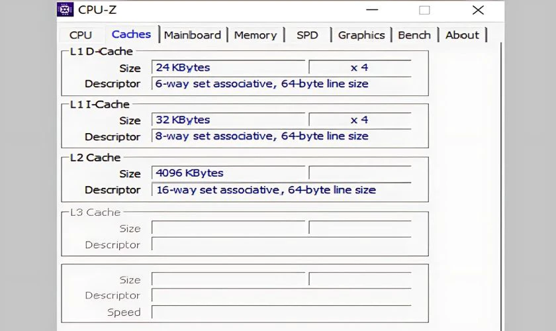The width and height of the screenshot is (556, 331).
Task: Minimize the CPU-Z window
Action: point(372,10)
